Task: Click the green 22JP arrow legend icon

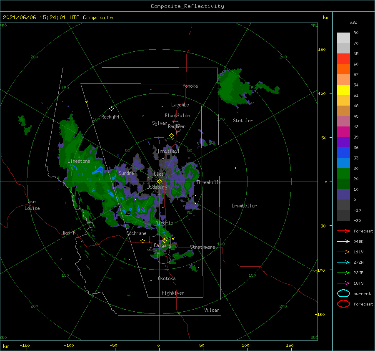Action: pos(343,273)
